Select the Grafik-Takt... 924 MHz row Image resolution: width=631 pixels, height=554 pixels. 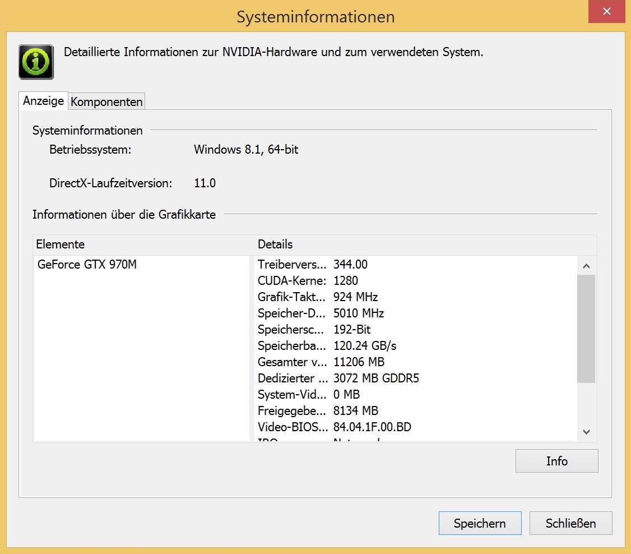(x=416, y=297)
